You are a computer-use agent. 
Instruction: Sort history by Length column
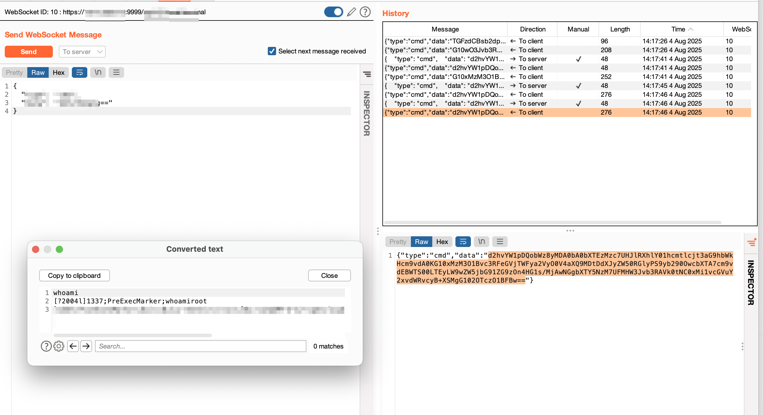pyautogui.click(x=620, y=29)
